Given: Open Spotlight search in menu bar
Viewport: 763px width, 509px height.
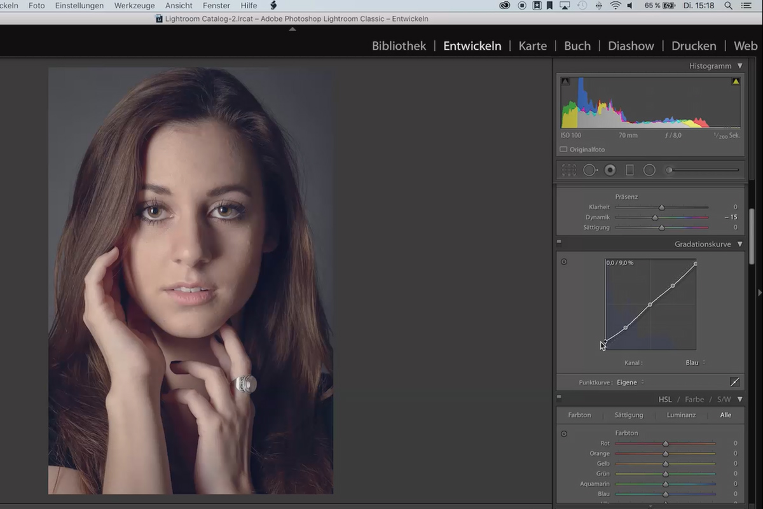Looking at the screenshot, I should click(729, 6).
